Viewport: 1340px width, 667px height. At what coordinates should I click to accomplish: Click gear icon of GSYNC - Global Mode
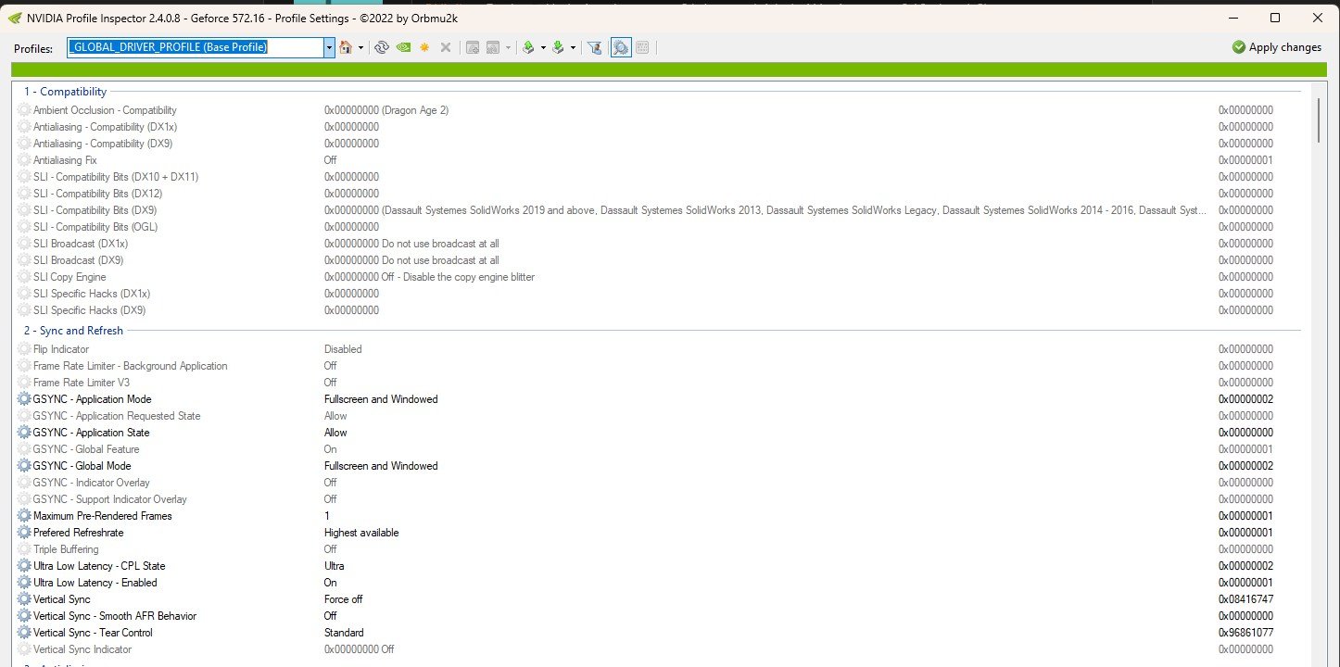pos(24,466)
